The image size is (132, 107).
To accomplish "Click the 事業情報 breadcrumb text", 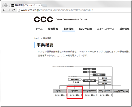I will click(47, 38).
